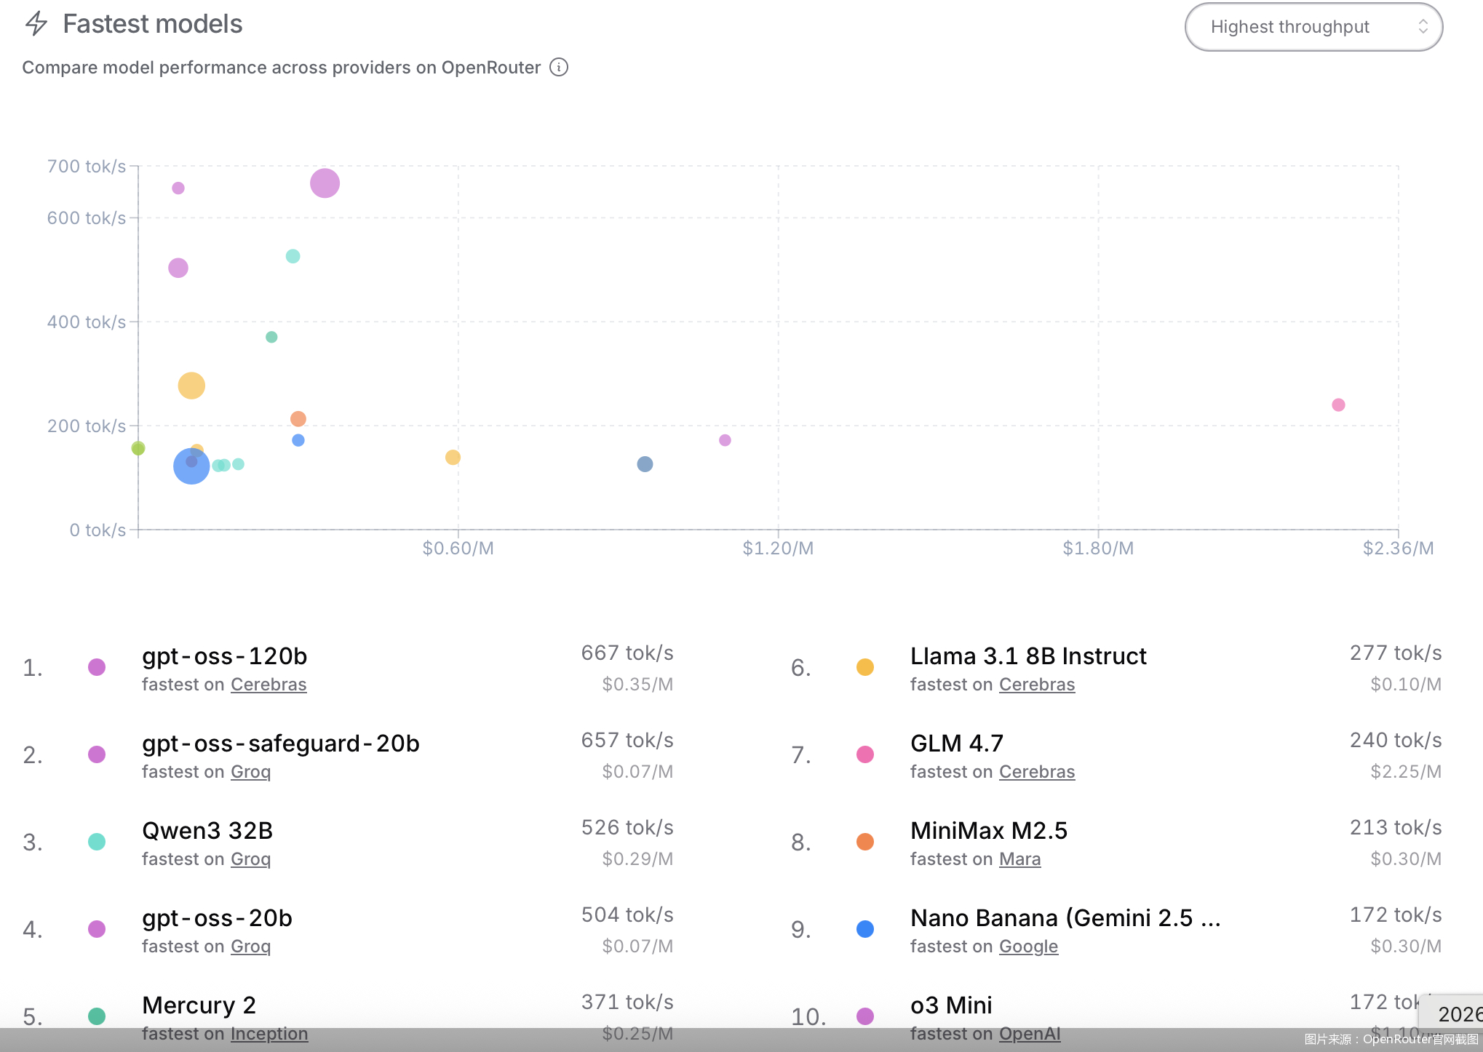Click the large blue Nano Banana chart bubble

click(191, 466)
